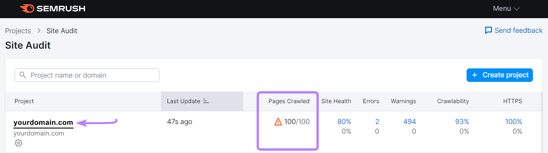Sort by Crawlability column header
The width and height of the screenshot is (548, 153).
453,101
